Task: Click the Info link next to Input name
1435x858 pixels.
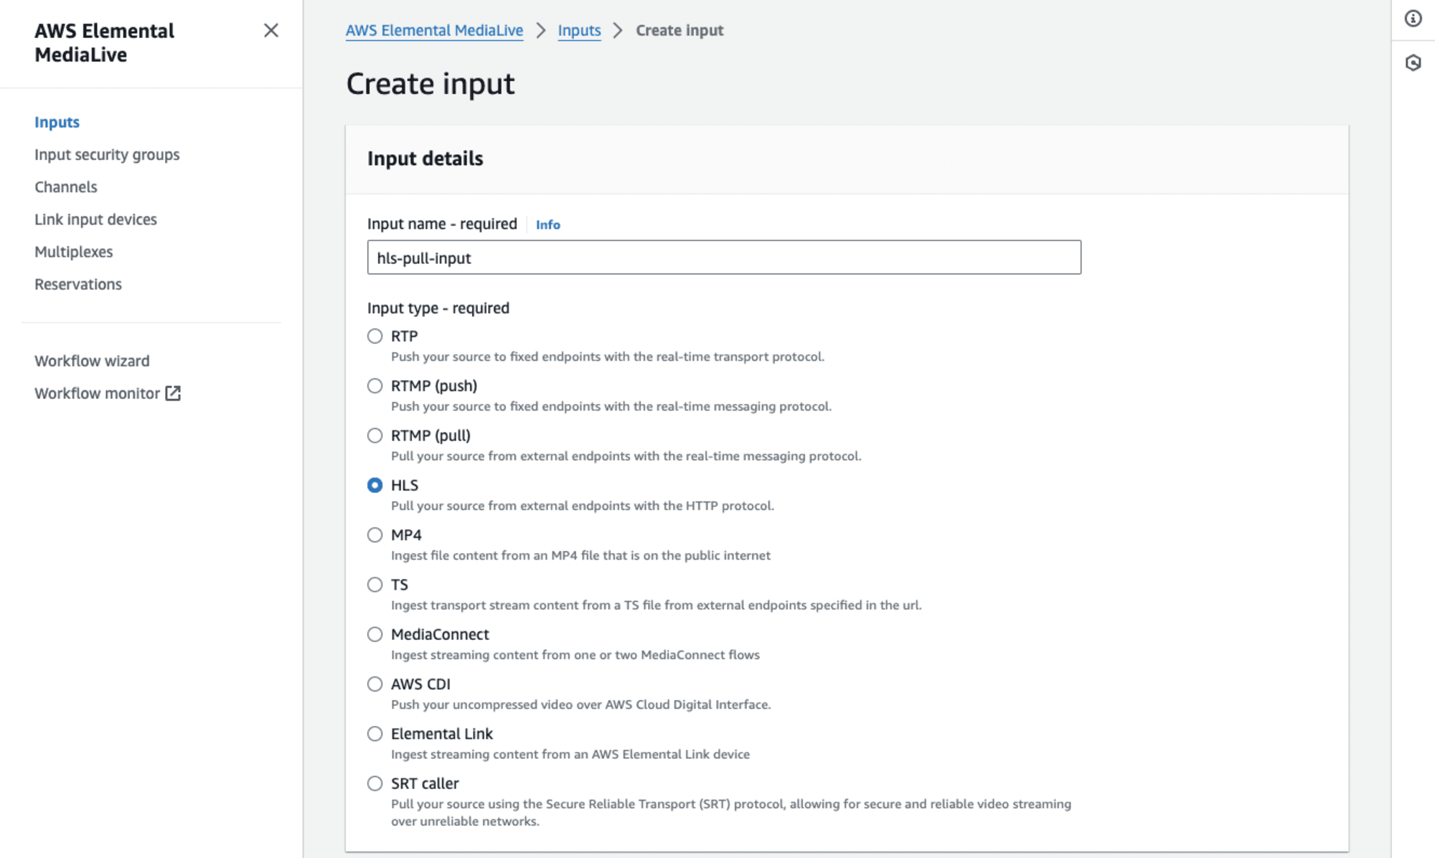Action: tap(547, 224)
